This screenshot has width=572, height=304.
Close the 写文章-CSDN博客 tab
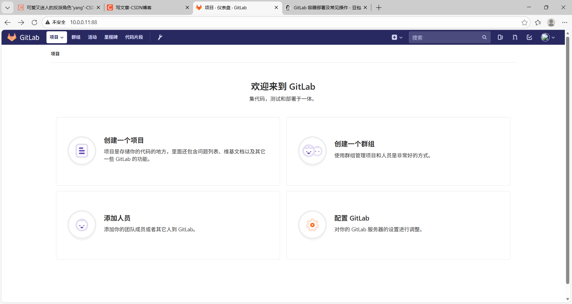pyautogui.click(x=187, y=7)
